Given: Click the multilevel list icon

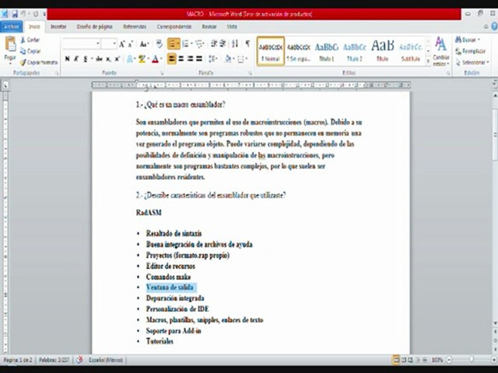Looking at the screenshot, I should click(x=199, y=44).
